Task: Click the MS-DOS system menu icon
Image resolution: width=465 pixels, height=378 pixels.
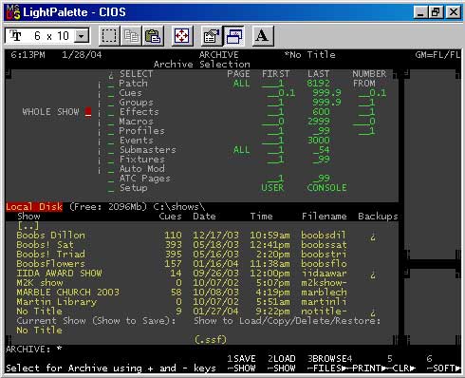Action: (13, 12)
